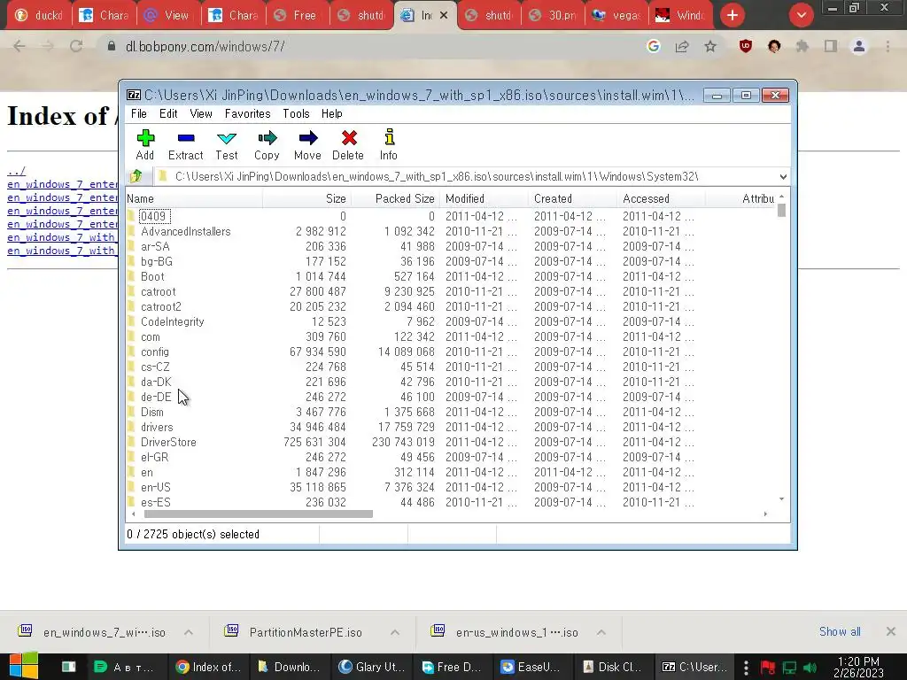This screenshot has width=907, height=680.
Task: Open the Glary Ut... taskbar item
Action: (370, 667)
